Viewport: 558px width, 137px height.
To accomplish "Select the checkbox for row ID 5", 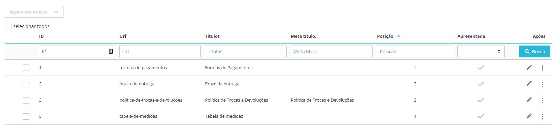I will (26, 116).
